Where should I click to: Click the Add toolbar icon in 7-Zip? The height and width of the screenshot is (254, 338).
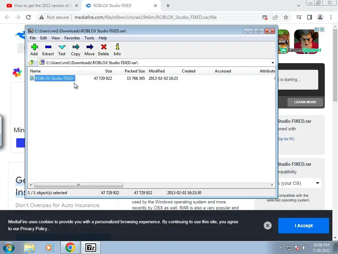click(x=34, y=50)
